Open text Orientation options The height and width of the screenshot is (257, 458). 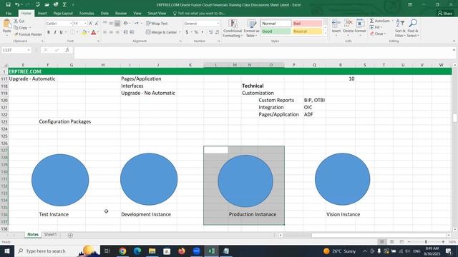pyautogui.click(x=126, y=24)
